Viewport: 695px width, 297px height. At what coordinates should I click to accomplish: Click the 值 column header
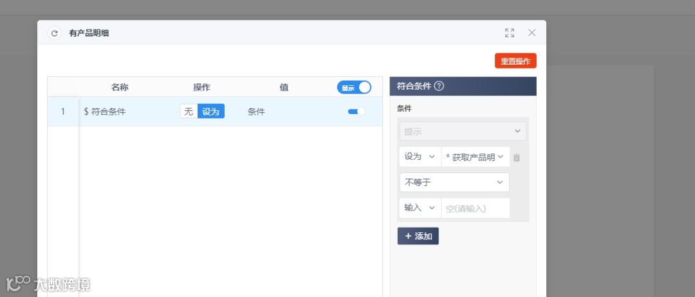click(284, 87)
